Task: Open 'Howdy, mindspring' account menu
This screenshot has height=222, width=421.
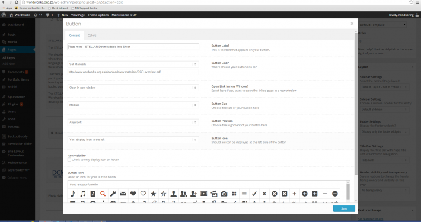Action: (x=403, y=15)
